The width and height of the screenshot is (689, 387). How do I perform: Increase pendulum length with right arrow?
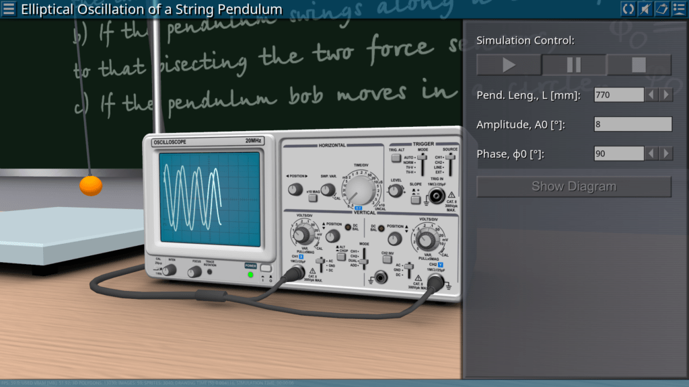(665, 95)
